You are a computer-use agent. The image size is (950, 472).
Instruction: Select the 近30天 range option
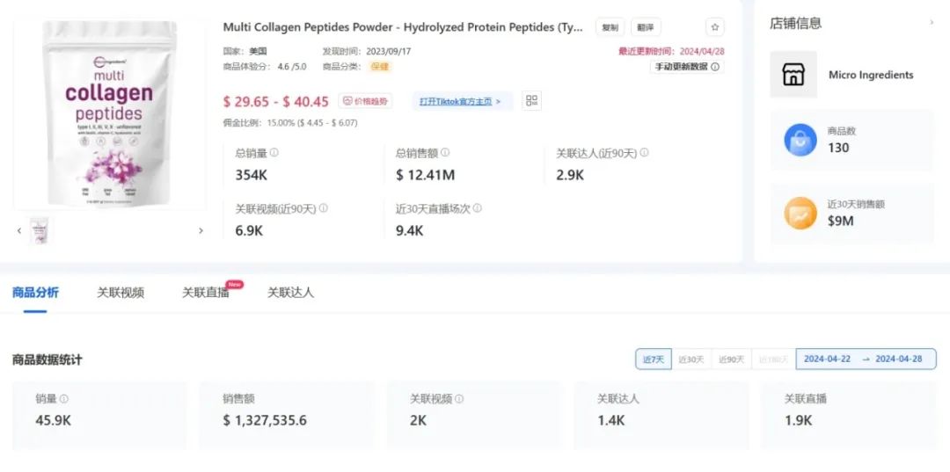point(691,359)
